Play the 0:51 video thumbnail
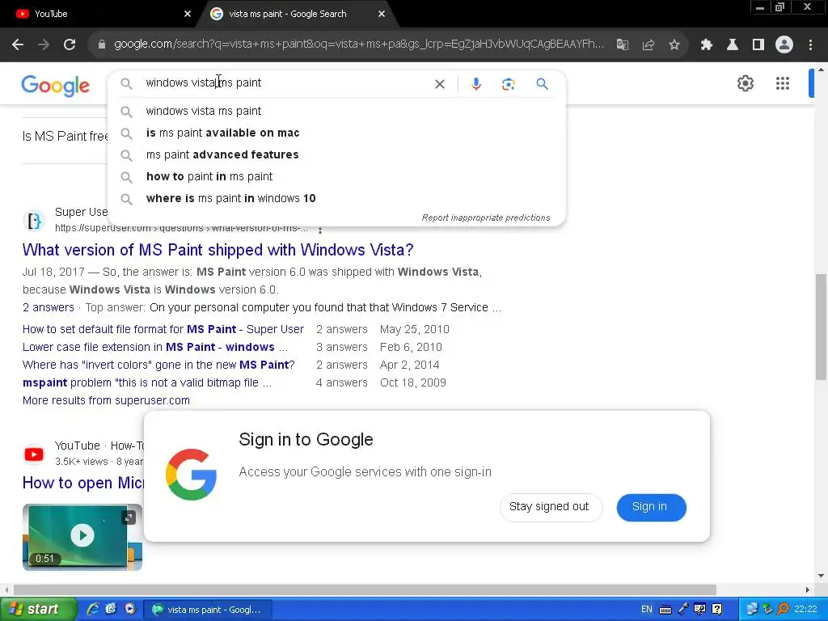 (x=82, y=536)
